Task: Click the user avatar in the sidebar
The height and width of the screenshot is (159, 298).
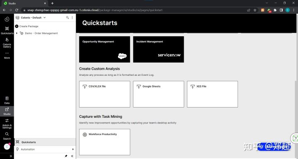Action: (x=7, y=147)
